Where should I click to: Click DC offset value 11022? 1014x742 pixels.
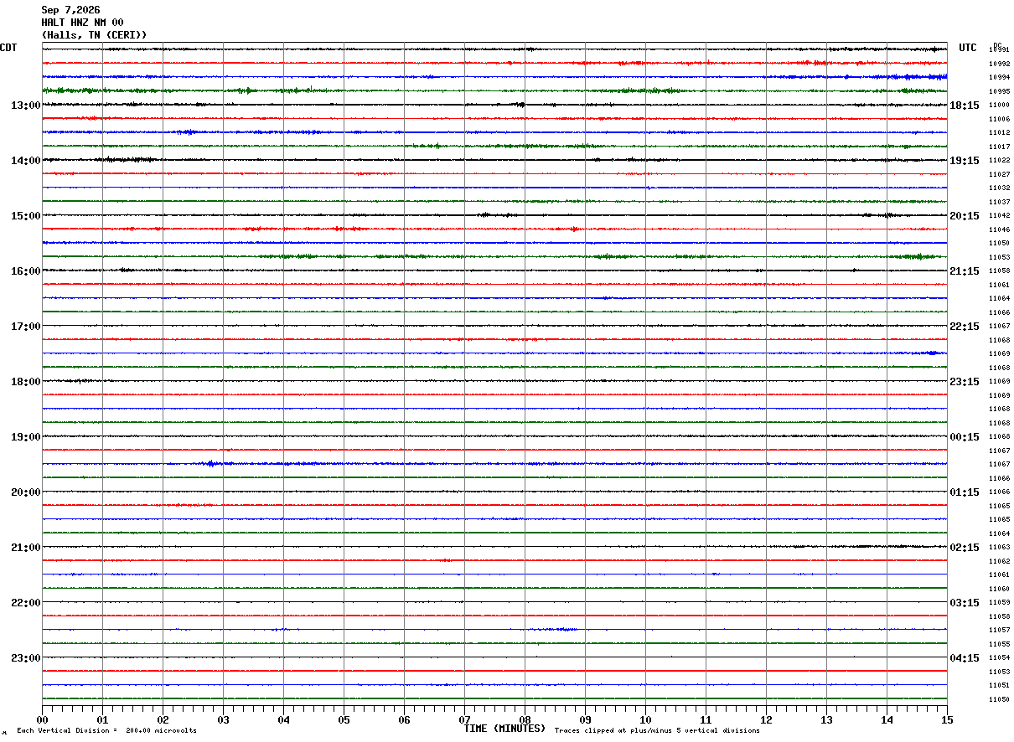[x=999, y=161]
